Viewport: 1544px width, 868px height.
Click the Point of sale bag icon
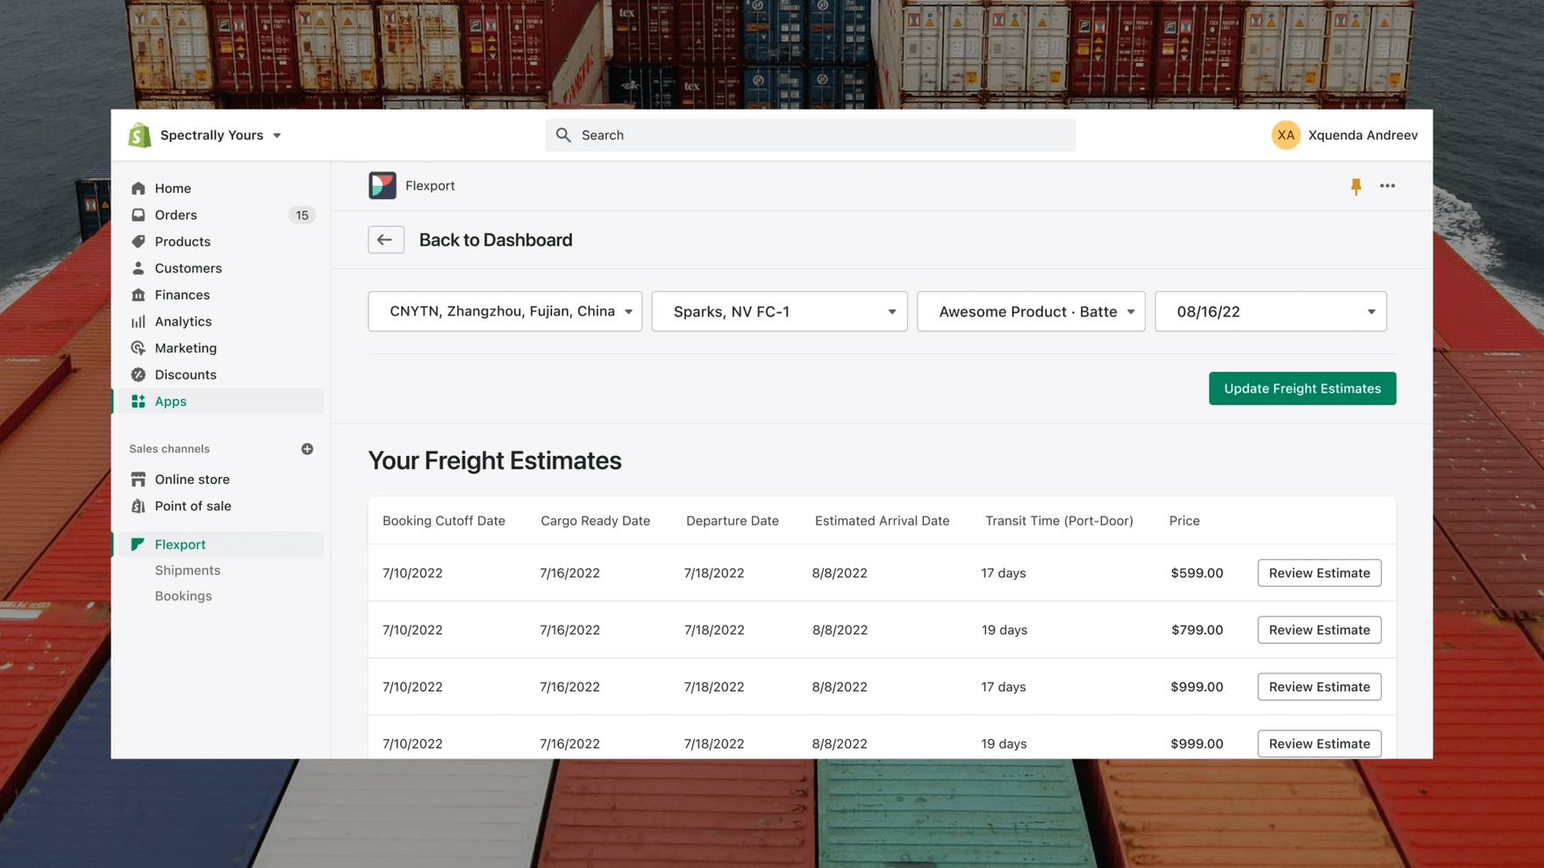tap(139, 506)
